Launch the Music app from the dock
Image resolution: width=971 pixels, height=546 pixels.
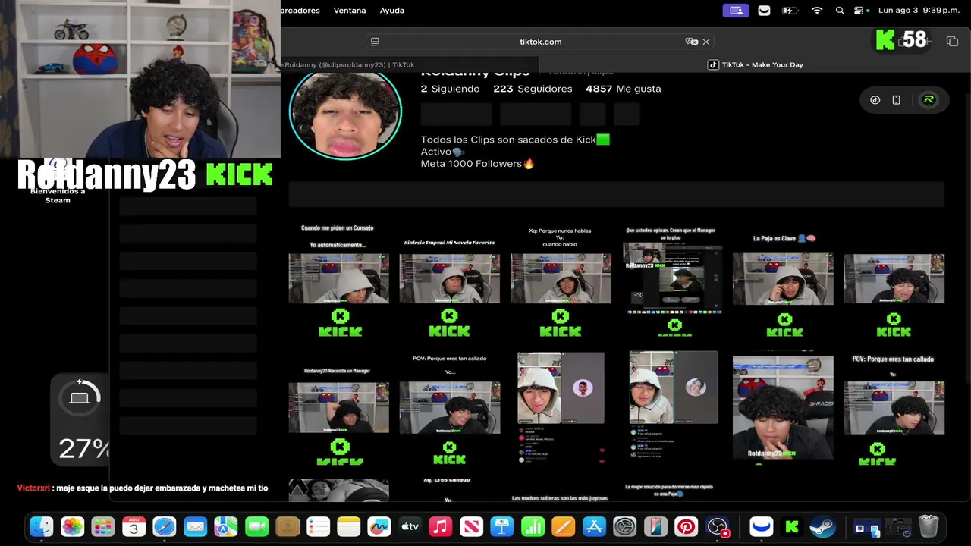[441, 526]
